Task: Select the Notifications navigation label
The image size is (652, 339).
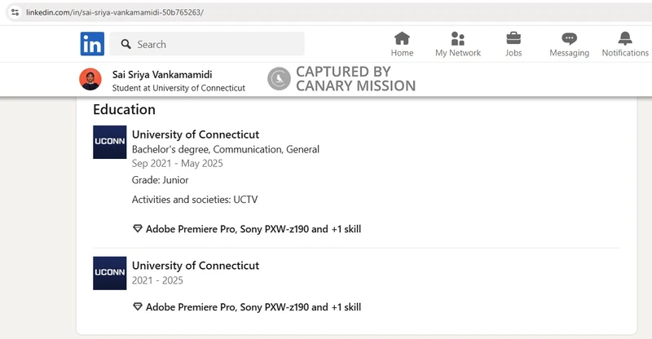Action: 625,53
